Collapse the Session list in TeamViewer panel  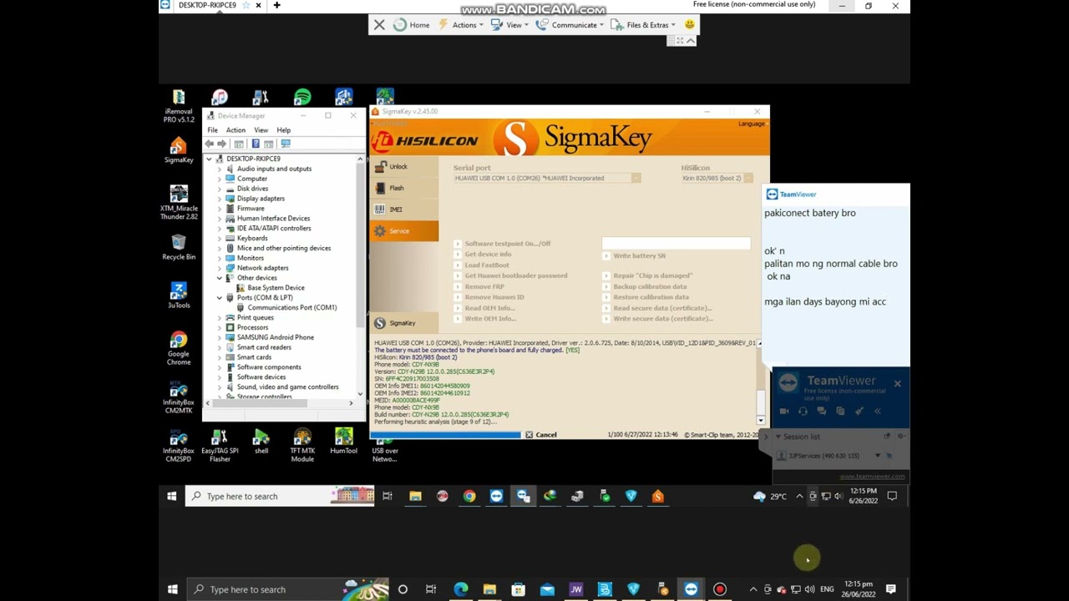pos(778,437)
